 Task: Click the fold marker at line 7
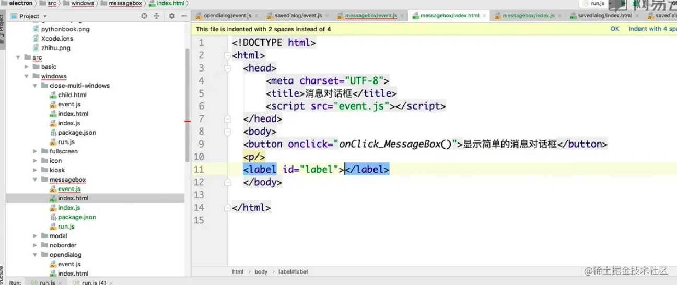[227, 119]
